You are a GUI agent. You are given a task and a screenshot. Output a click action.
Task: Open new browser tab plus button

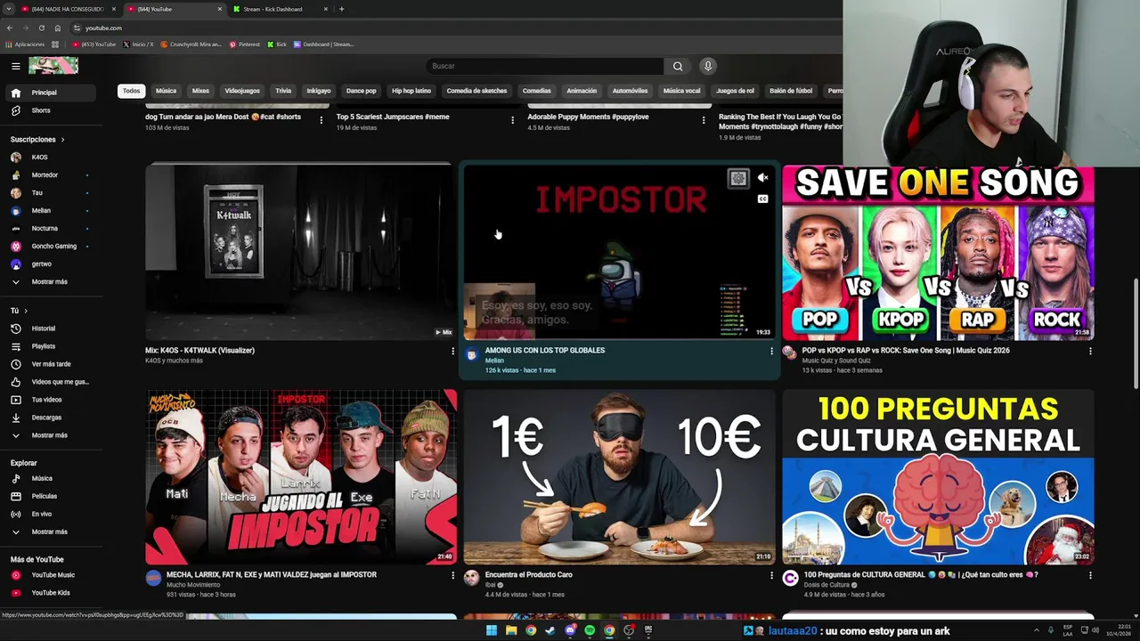coord(341,9)
